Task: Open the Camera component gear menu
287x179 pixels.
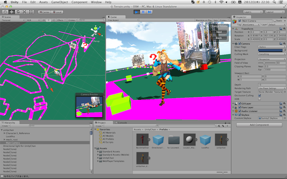Action: point(284,44)
